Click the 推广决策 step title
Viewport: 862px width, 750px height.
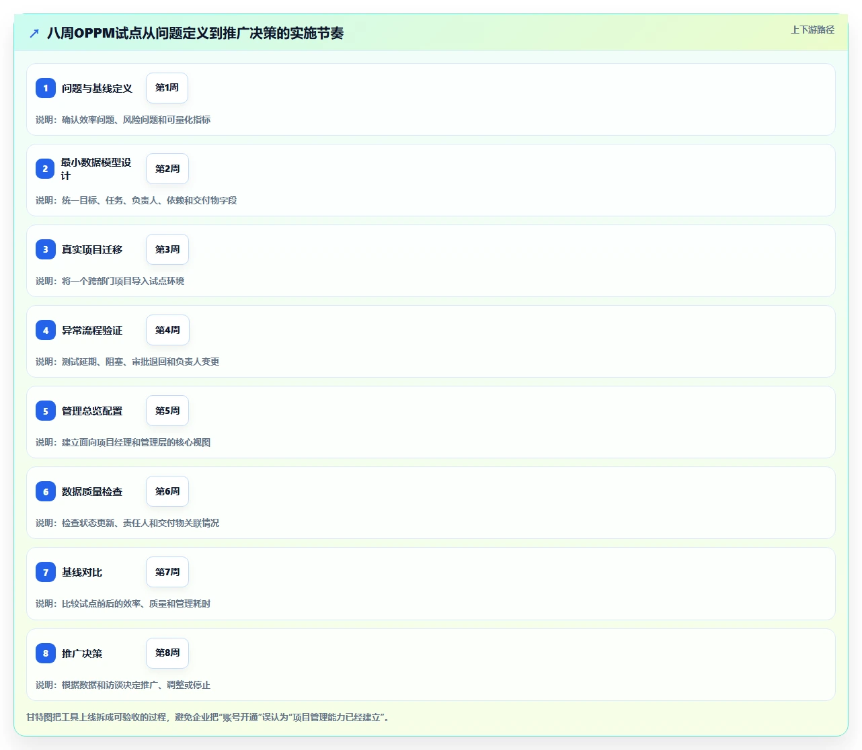pyautogui.click(x=82, y=653)
